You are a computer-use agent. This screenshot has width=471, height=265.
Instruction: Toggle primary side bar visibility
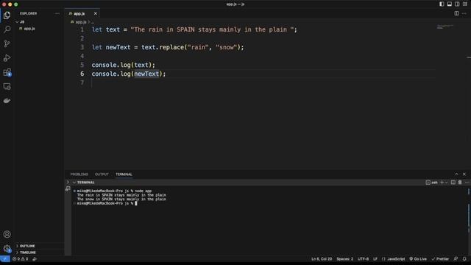[x=442, y=4]
